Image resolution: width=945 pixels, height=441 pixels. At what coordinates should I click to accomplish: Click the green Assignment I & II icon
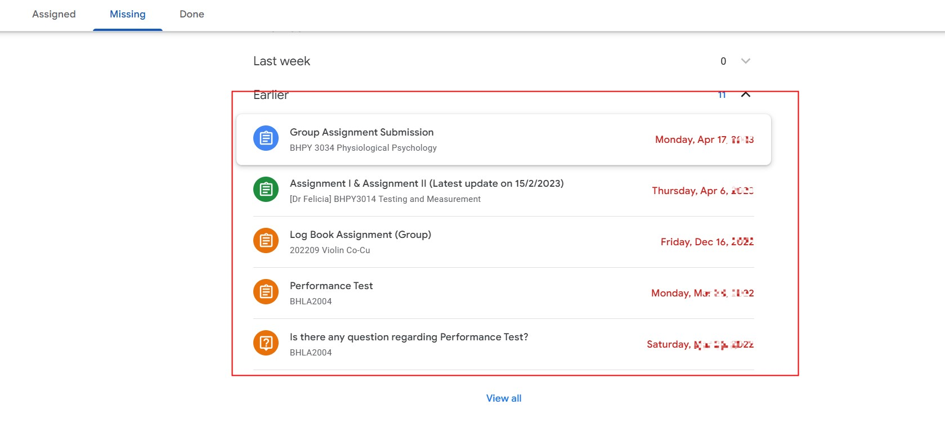coord(266,190)
